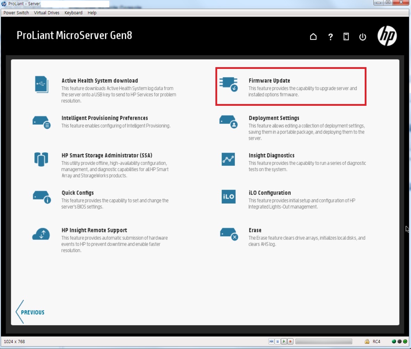Screen dimensions: 411x349
Task: Click the round HP logo in header
Action: (x=387, y=36)
